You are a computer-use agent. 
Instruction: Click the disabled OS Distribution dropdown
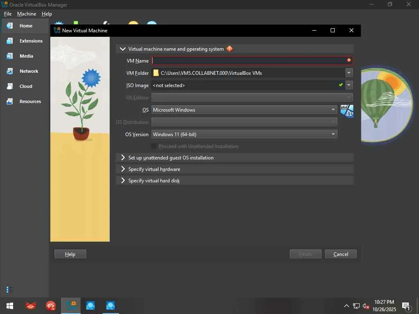(x=244, y=122)
